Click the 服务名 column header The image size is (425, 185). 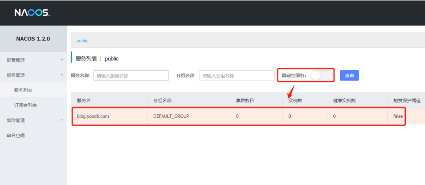(84, 101)
